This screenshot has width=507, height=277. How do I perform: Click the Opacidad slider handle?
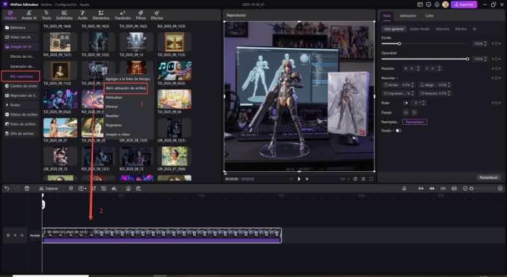(x=468, y=58)
